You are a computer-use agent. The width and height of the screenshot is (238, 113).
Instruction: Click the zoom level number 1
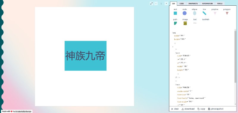coord(161,4)
